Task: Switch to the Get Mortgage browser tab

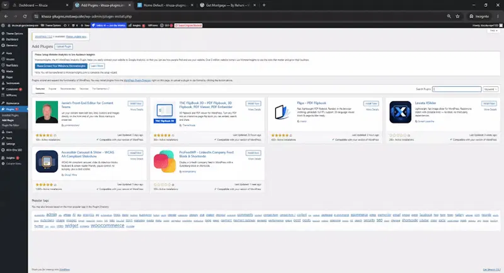Action: (x=227, y=5)
